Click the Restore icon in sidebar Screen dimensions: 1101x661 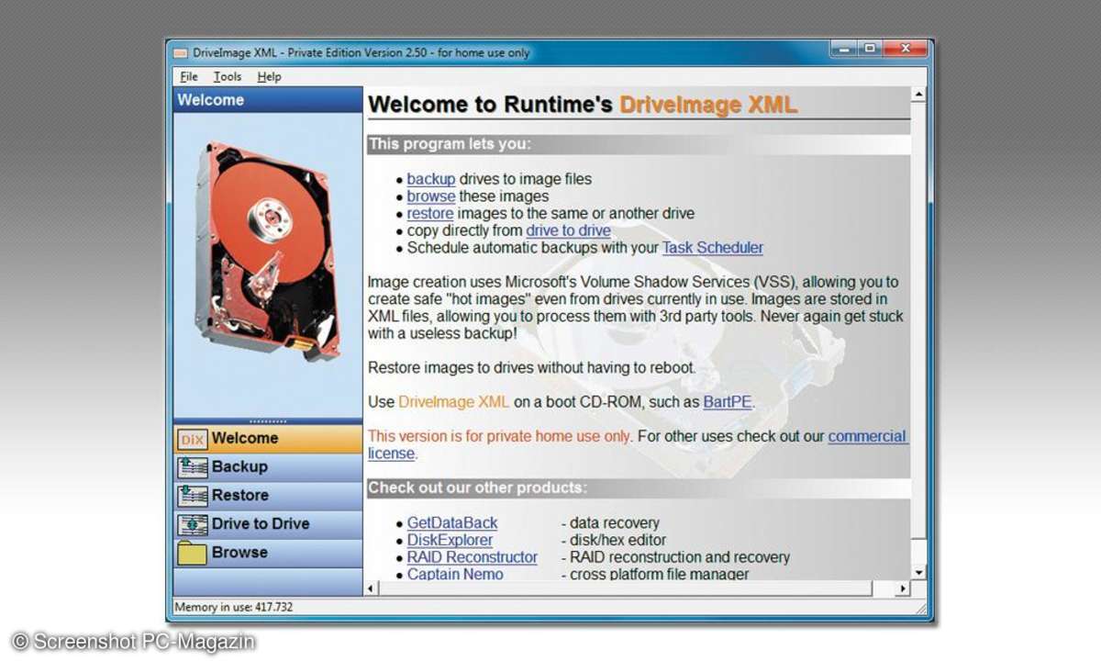192,496
